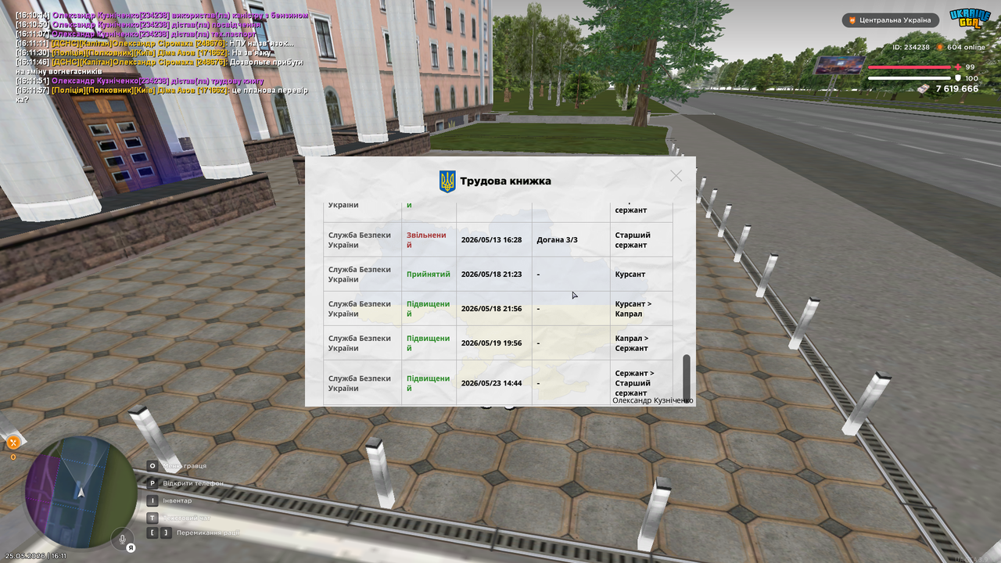1001x563 pixels.
Task: Click the white armor shield icon
Action: [958, 78]
